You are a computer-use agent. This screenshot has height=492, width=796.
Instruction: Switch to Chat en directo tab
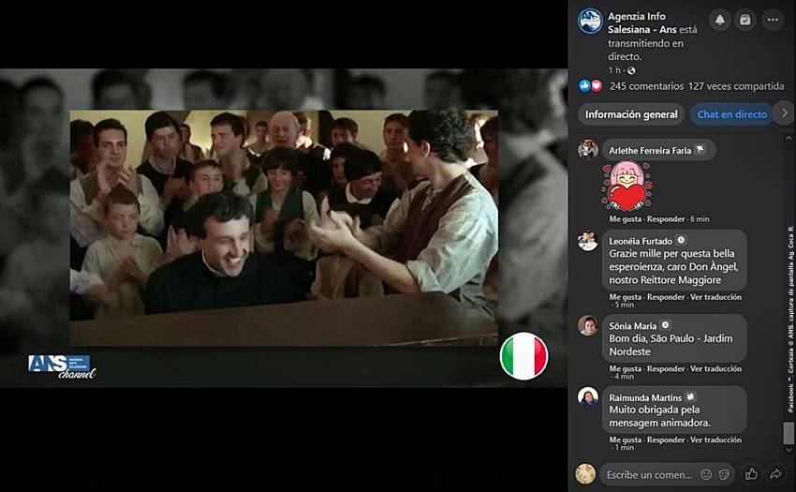(731, 114)
